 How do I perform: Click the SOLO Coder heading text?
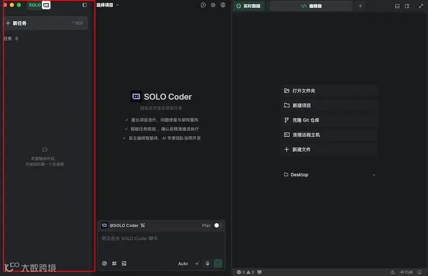(167, 97)
